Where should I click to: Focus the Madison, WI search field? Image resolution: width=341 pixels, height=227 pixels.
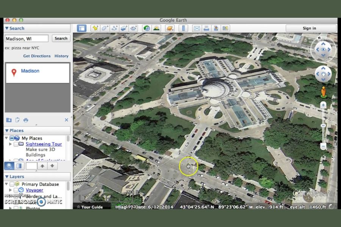tap(27, 39)
